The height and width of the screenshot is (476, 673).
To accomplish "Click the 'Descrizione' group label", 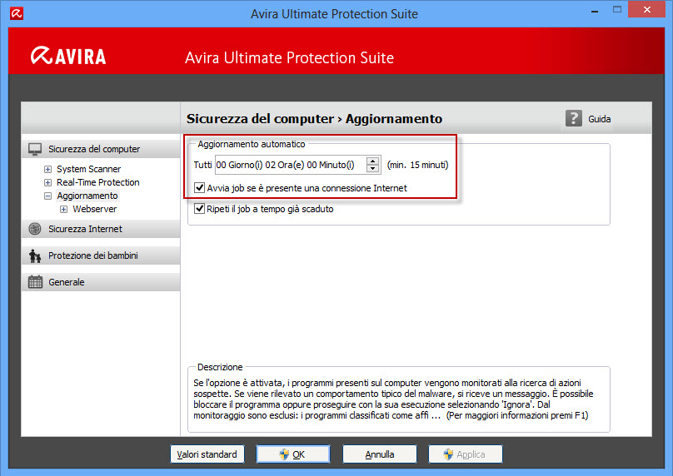I will coord(220,367).
